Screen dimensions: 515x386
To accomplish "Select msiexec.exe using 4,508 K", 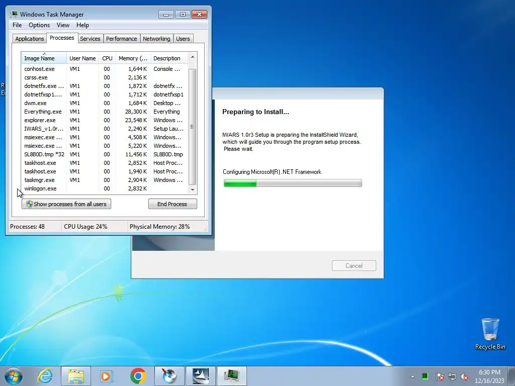I will (x=105, y=137).
